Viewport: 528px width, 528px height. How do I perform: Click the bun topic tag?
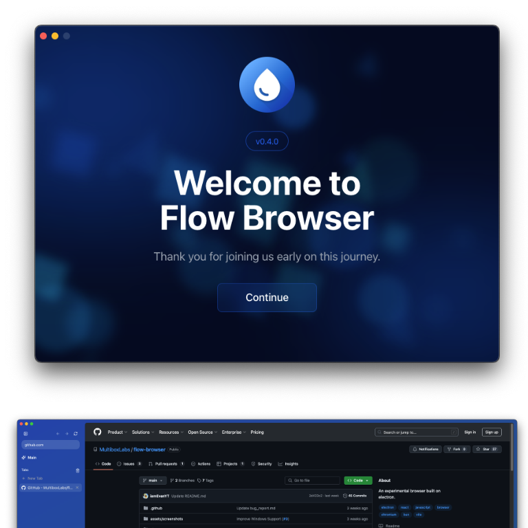click(x=406, y=514)
